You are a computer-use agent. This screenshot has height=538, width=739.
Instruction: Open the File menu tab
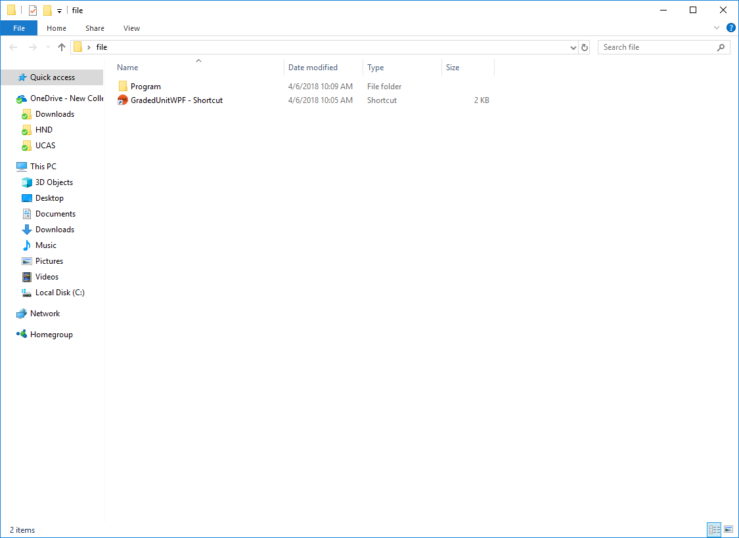pyautogui.click(x=19, y=28)
